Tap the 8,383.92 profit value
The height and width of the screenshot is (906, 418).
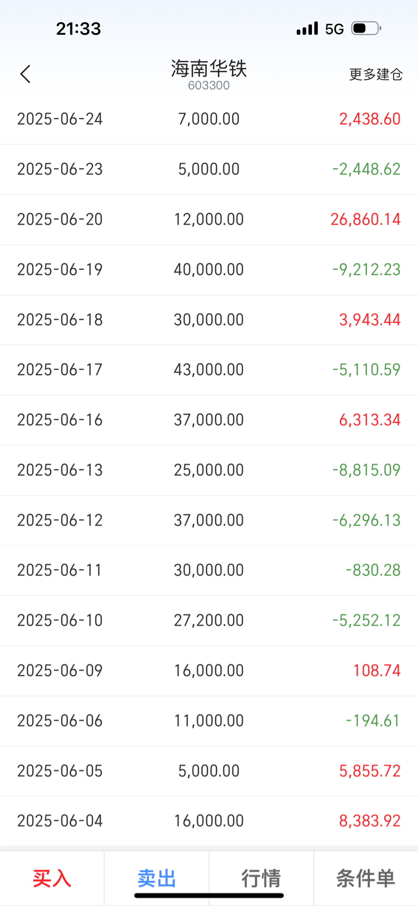click(x=370, y=821)
